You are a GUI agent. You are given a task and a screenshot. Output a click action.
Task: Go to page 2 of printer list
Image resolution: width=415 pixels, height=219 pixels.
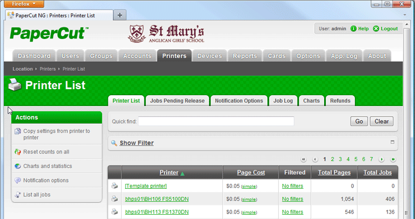(332, 159)
